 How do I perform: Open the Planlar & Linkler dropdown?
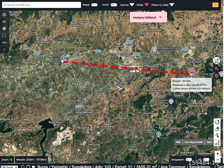163,5
